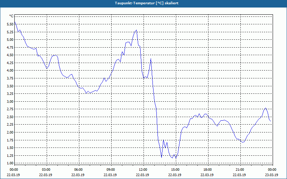The image size is (287, 179).
Task: Click the 09:00 time label
Action: [x=111, y=170]
